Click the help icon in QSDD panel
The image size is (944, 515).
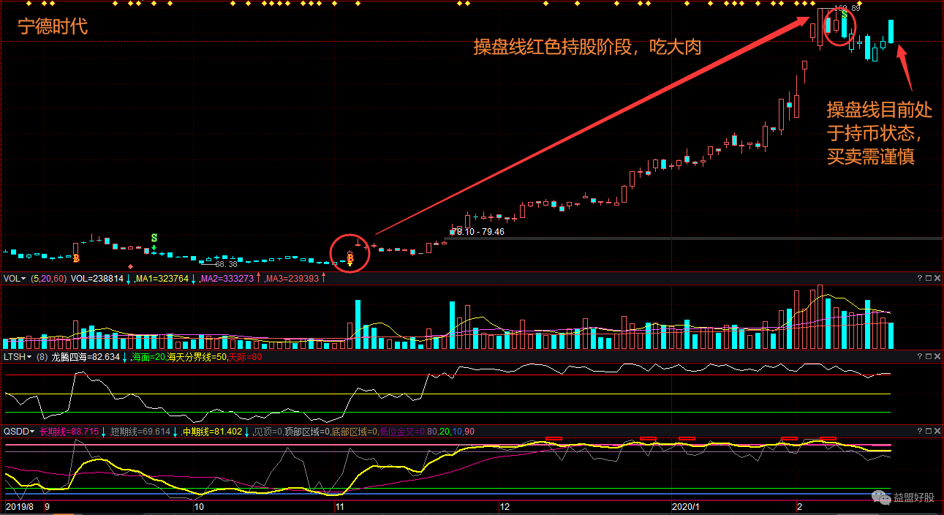point(919,432)
